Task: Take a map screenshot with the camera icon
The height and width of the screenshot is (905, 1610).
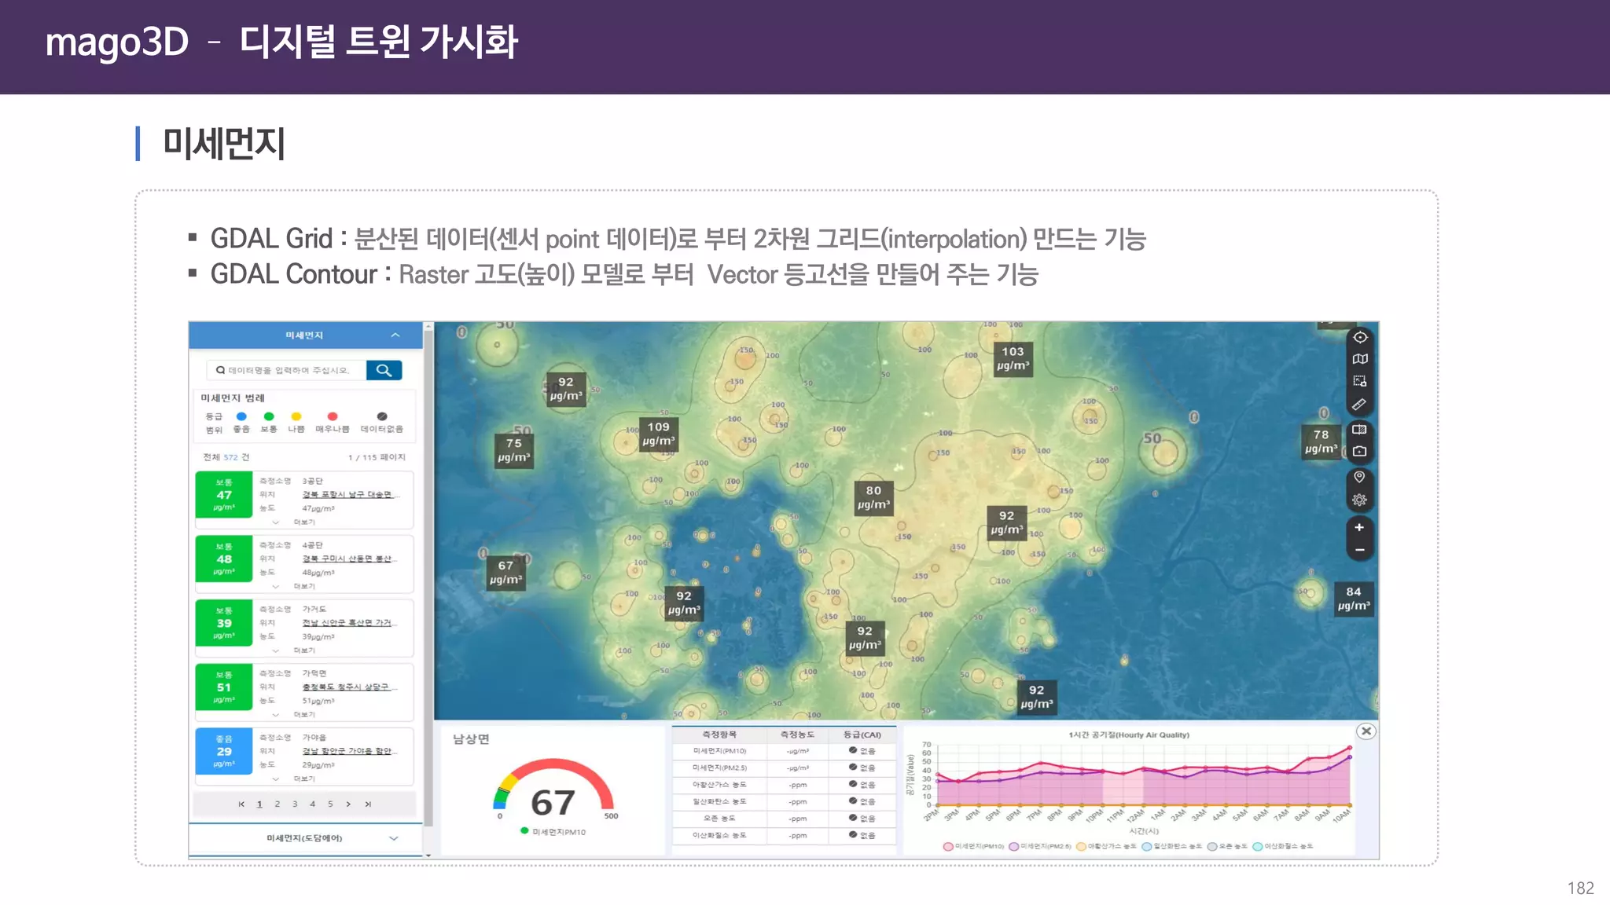Action: pyautogui.click(x=1360, y=452)
